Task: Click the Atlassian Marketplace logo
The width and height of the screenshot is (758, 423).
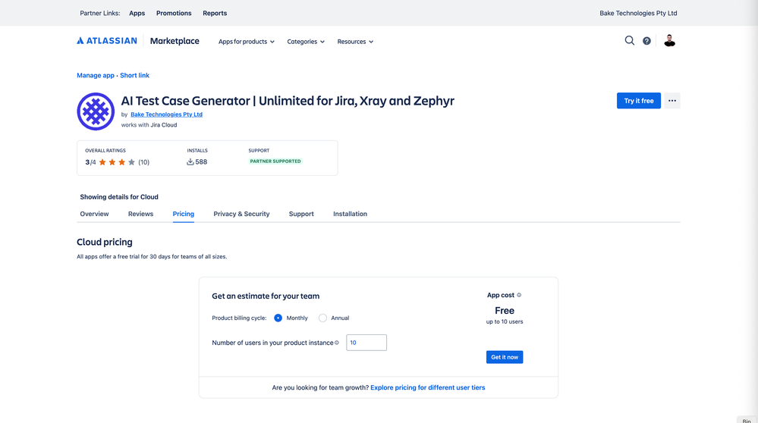Action: pos(138,41)
